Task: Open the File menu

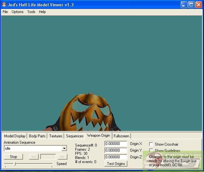Action: coord(5,12)
